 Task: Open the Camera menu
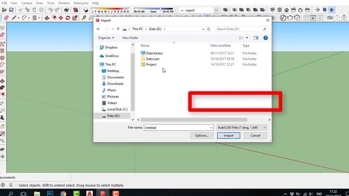(27, 3)
